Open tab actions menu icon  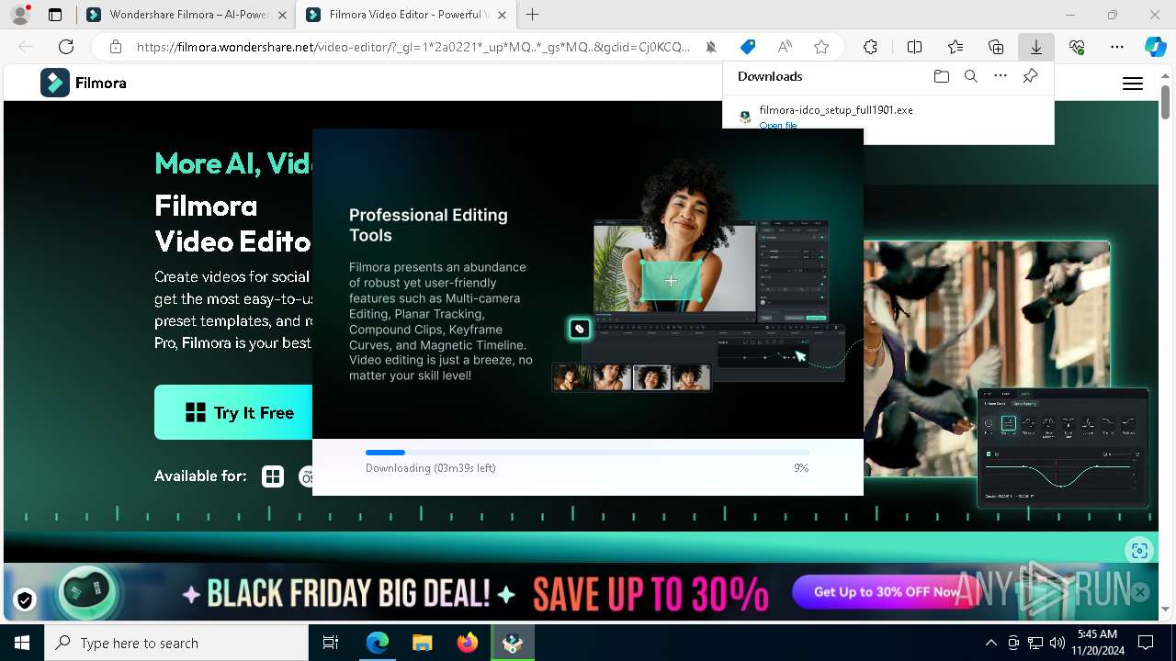coord(55,15)
